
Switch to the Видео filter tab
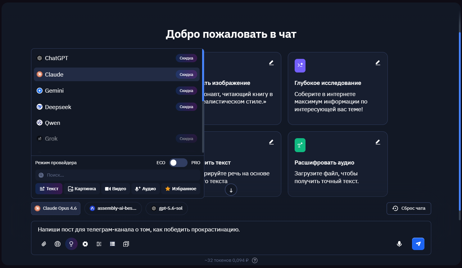pos(115,189)
